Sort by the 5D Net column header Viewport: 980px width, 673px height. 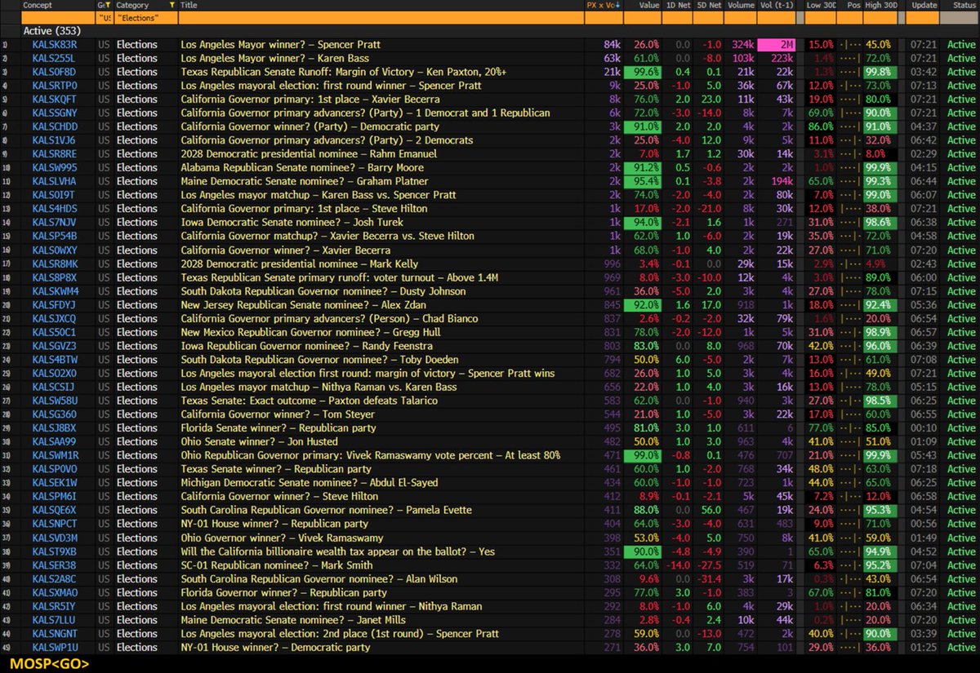pyautogui.click(x=707, y=5)
